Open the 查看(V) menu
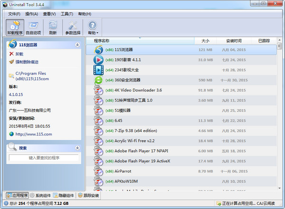Viewport: 285px width, 209px height. (49, 14)
